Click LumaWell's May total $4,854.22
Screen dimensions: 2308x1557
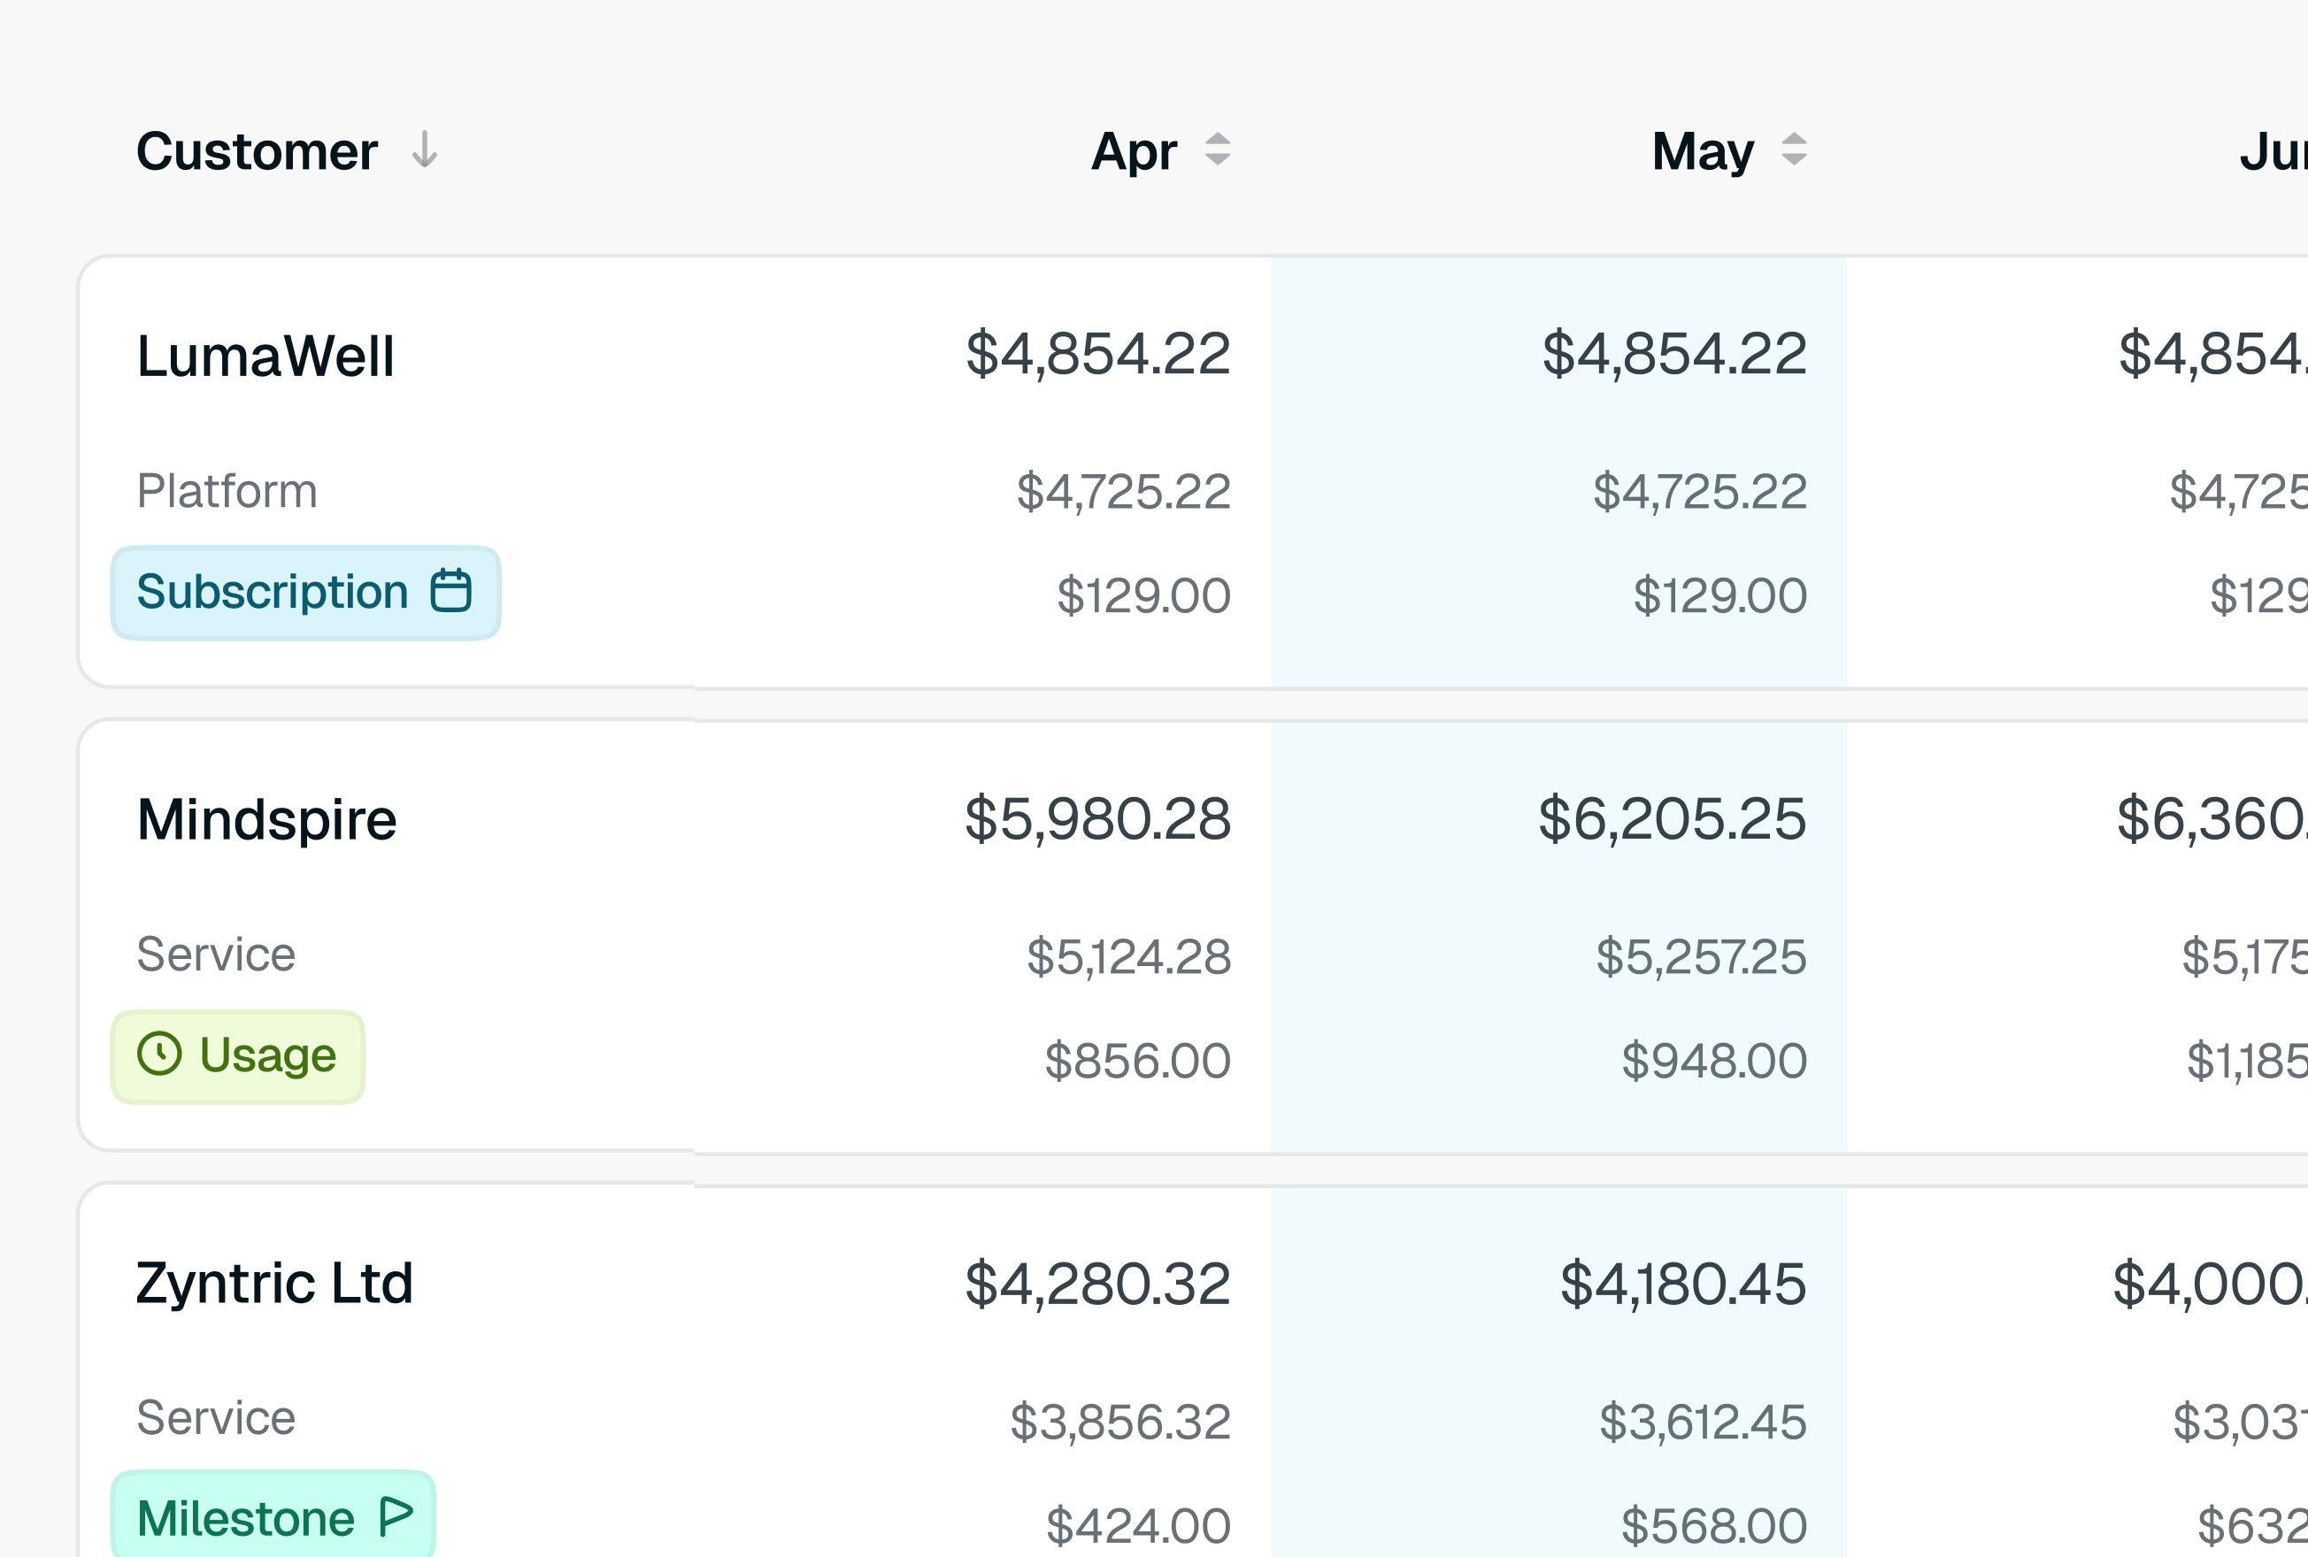point(1674,354)
